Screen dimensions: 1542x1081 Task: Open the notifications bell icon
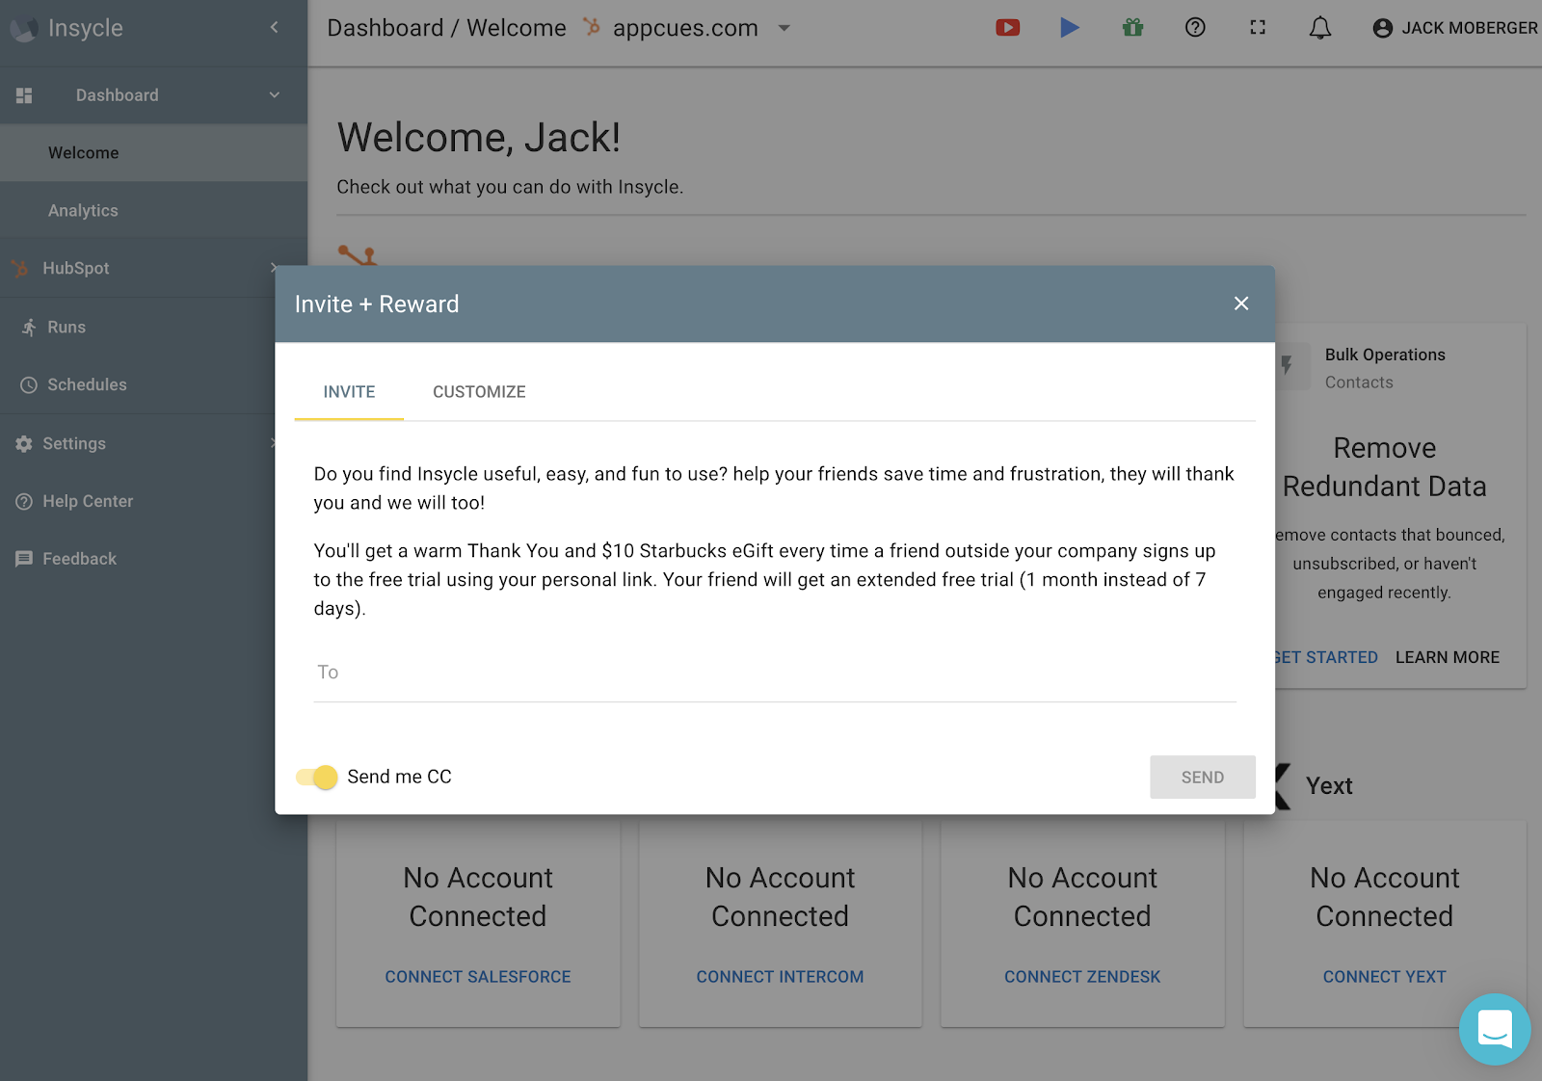click(x=1320, y=28)
